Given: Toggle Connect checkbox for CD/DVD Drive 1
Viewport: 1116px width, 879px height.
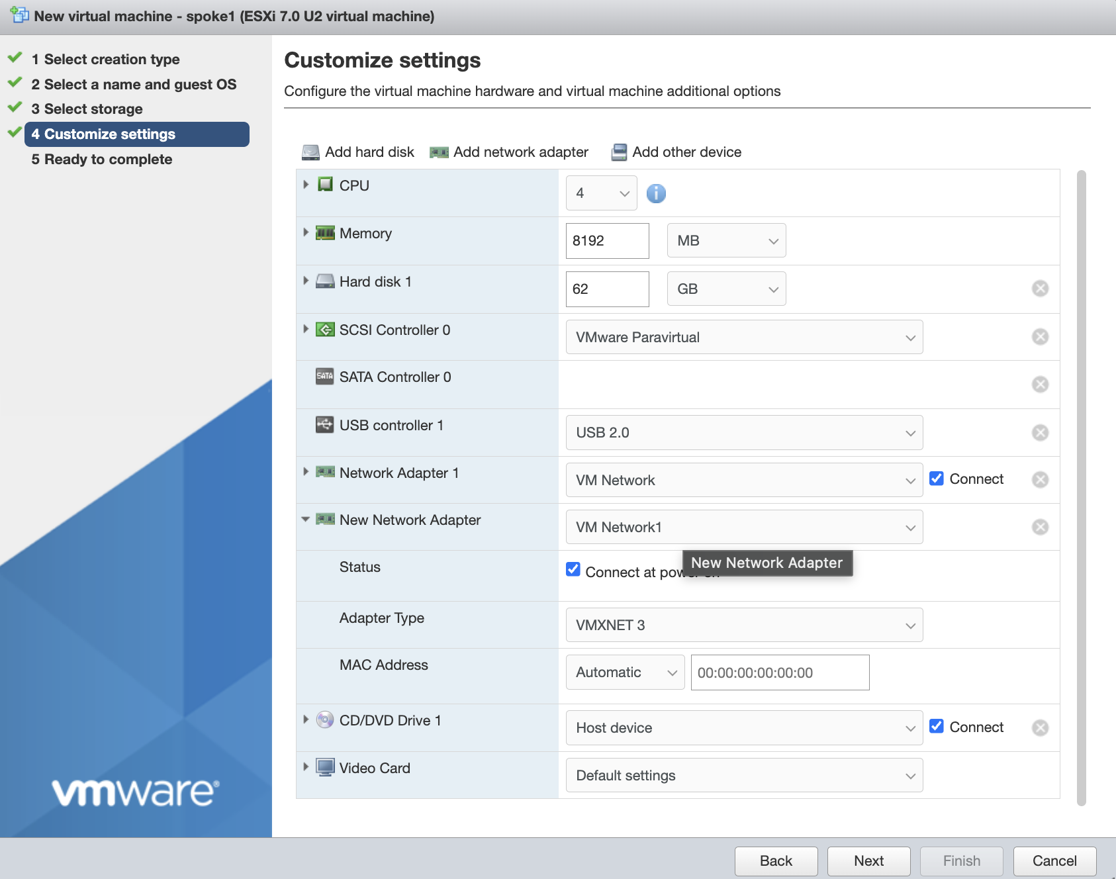Looking at the screenshot, I should click(936, 726).
